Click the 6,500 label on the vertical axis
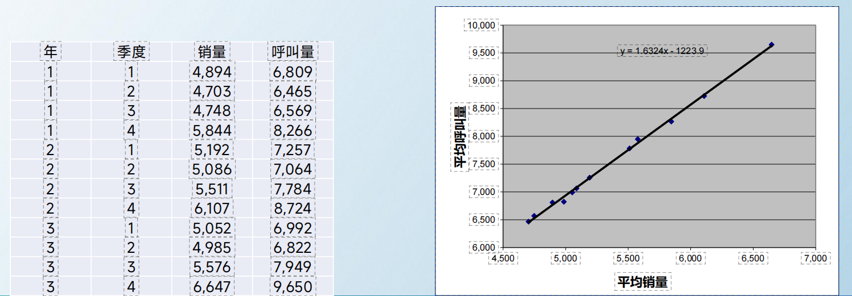The height and width of the screenshot is (296, 852). [x=484, y=220]
